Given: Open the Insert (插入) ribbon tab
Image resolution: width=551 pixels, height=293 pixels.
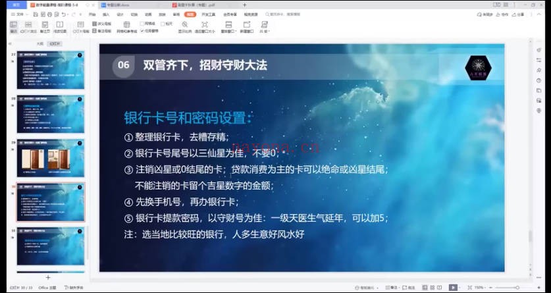Looking at the screenshot, I should [106, 14].
